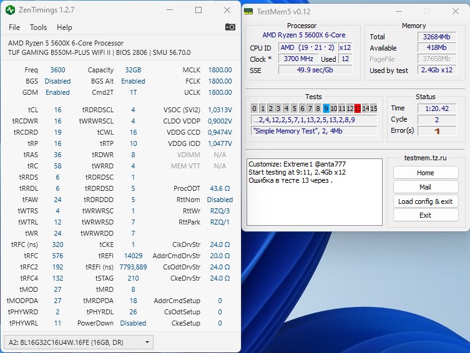Click the ProcODT value 43.6 Ω

click(x=220, y=188)
